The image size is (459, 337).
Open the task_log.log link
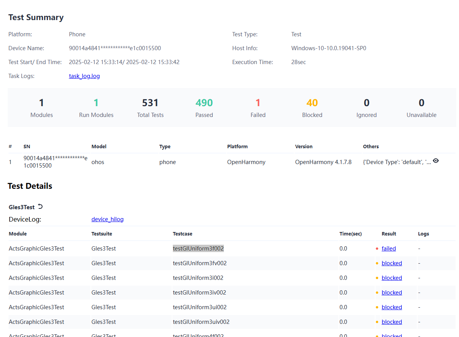click(x=84, y=76)
